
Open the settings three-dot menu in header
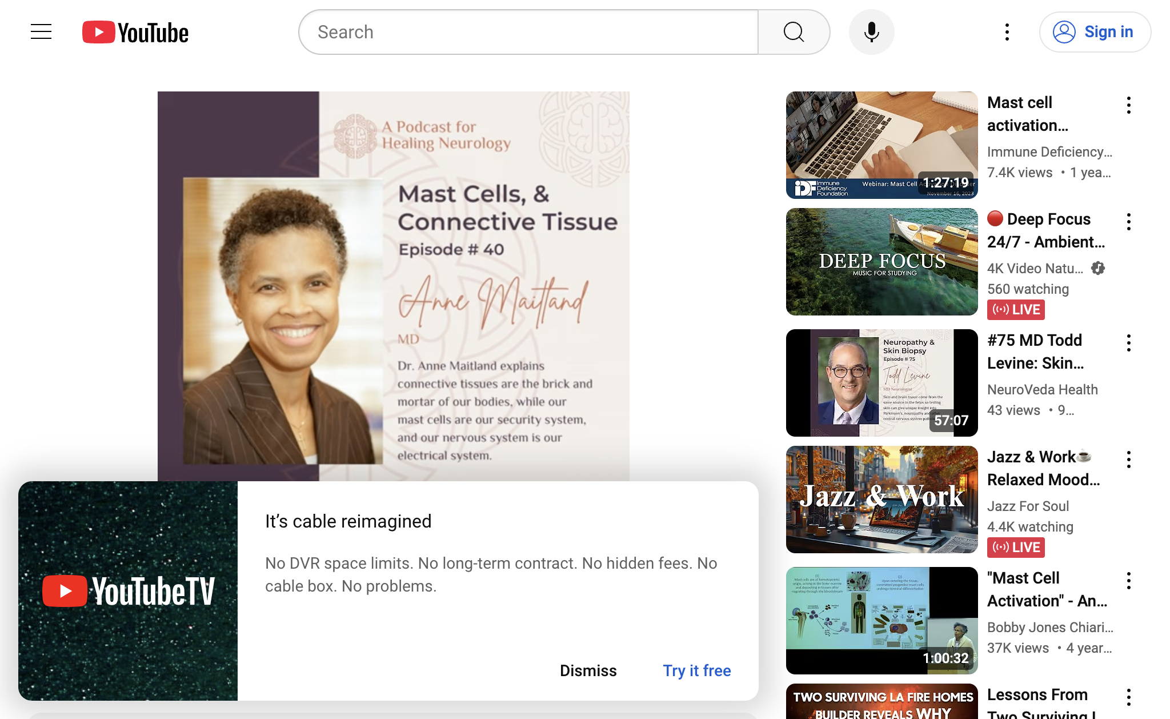pos(1007,32)
